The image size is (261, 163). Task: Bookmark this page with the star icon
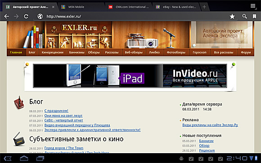click(x=232, y=16)
